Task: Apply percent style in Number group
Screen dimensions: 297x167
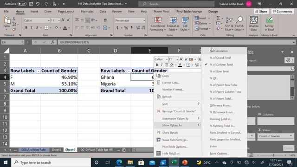Action: (x=126, y=28)
